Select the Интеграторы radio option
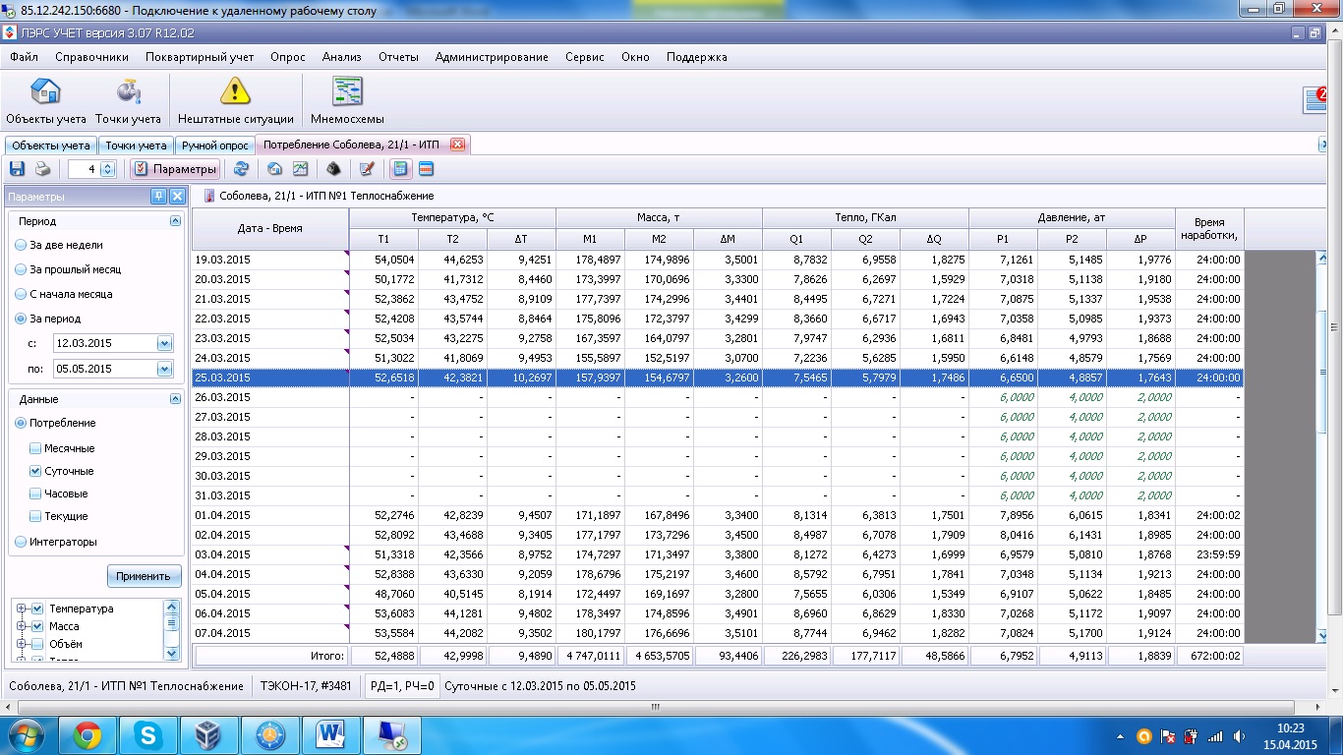 click(x=55, y=542)
